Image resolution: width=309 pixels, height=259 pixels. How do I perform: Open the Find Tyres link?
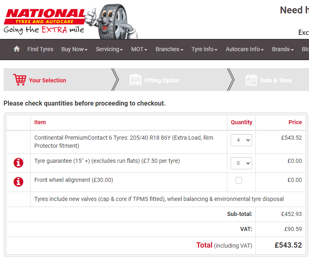point(40,49)
